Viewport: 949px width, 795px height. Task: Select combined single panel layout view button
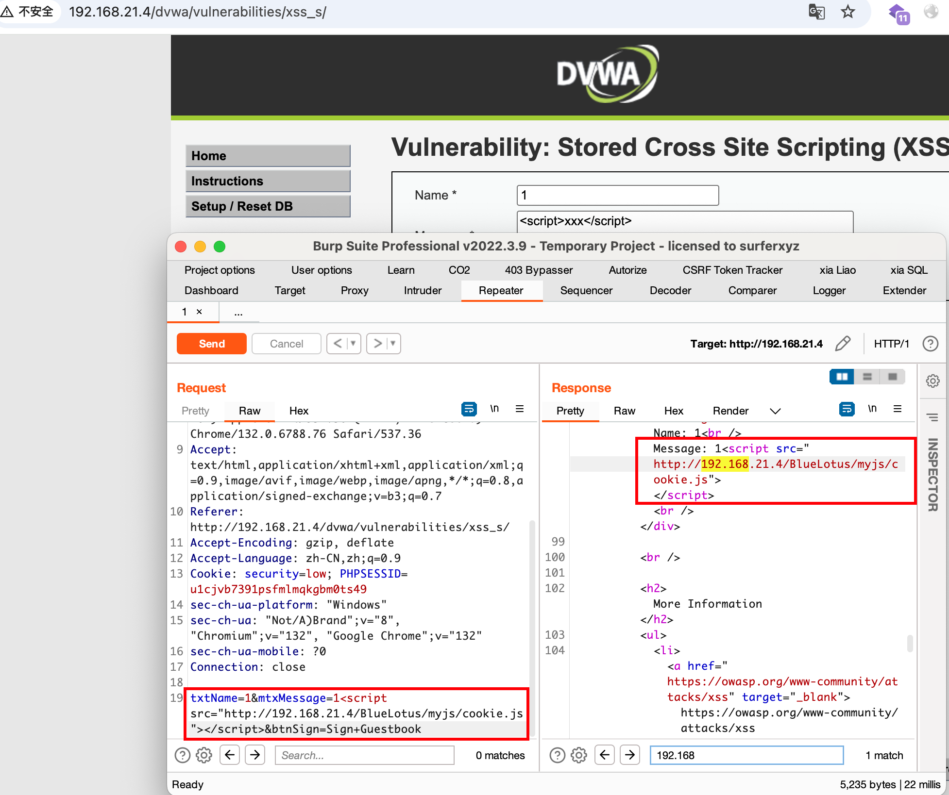pos(893,377)
